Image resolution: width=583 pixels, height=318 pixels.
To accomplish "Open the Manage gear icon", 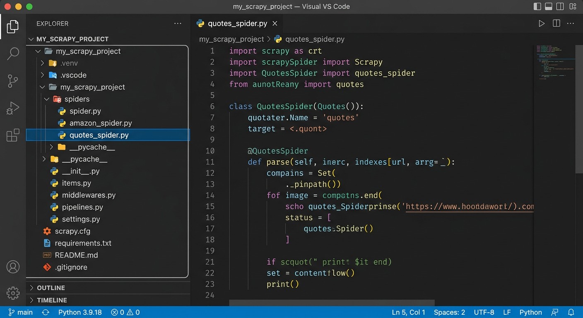I will pyautogui.click(x=13, y=293).
